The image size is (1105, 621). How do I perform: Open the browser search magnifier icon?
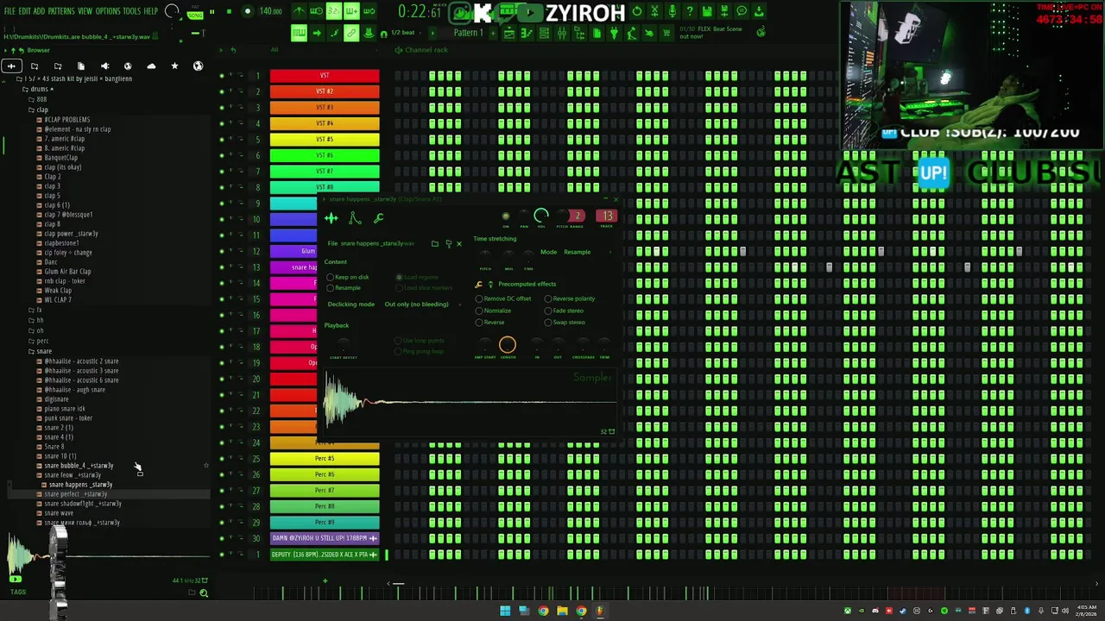(204, 593)
